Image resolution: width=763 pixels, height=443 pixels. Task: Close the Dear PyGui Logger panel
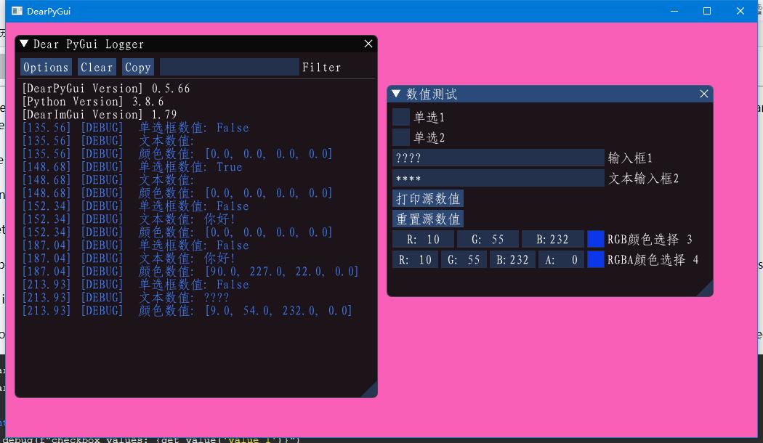coord(368,44)
